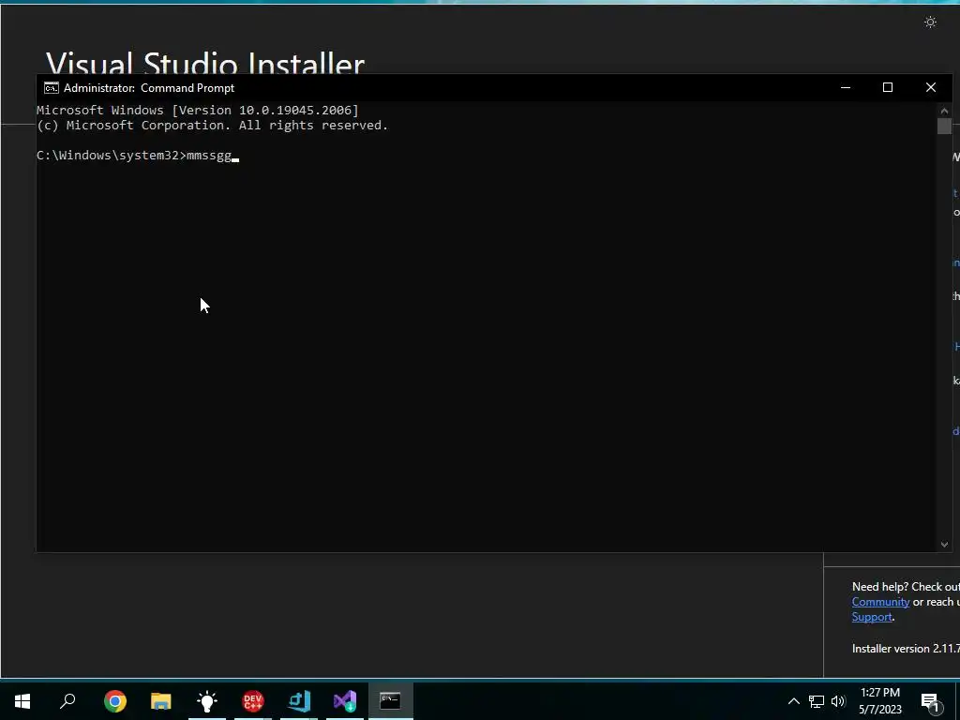Viewport: 960px width, 720px height.
Task: Open network status tray icon
Action: coord(817,701)
